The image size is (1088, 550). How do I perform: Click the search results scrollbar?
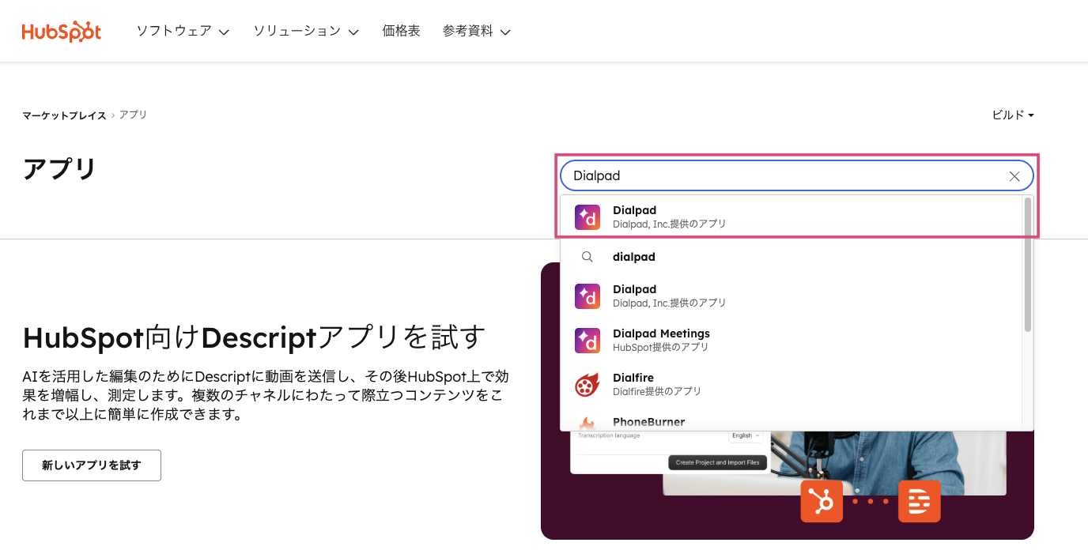1027,269
